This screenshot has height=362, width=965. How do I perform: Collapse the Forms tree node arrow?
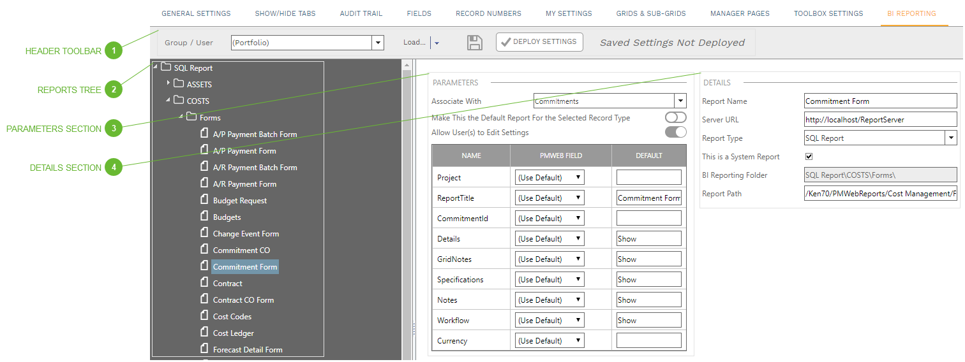click(x=181, y=116)
